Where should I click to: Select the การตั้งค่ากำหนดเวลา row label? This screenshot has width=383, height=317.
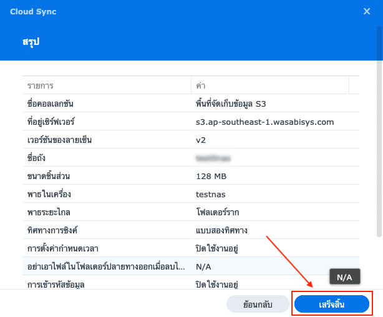coord(63,248)
